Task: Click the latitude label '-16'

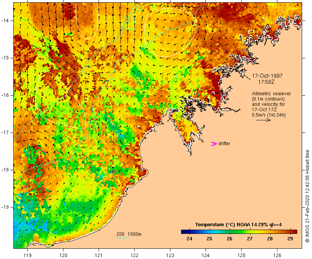Action: click(5, 95)
